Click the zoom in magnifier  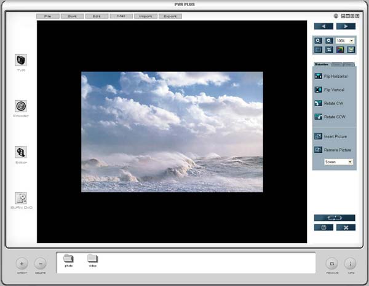point(318,41)
